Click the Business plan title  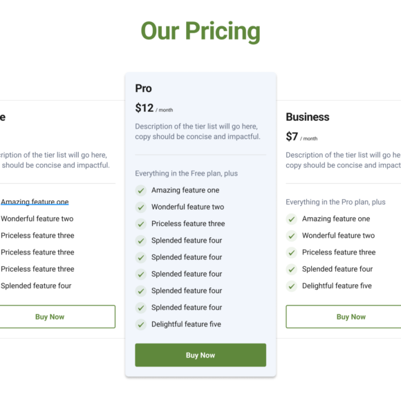(308, 117)
